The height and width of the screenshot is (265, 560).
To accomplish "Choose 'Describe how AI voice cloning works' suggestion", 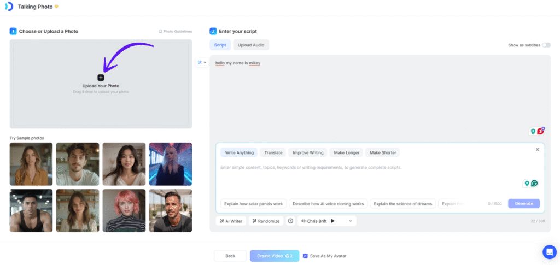I will coord(328,204).
